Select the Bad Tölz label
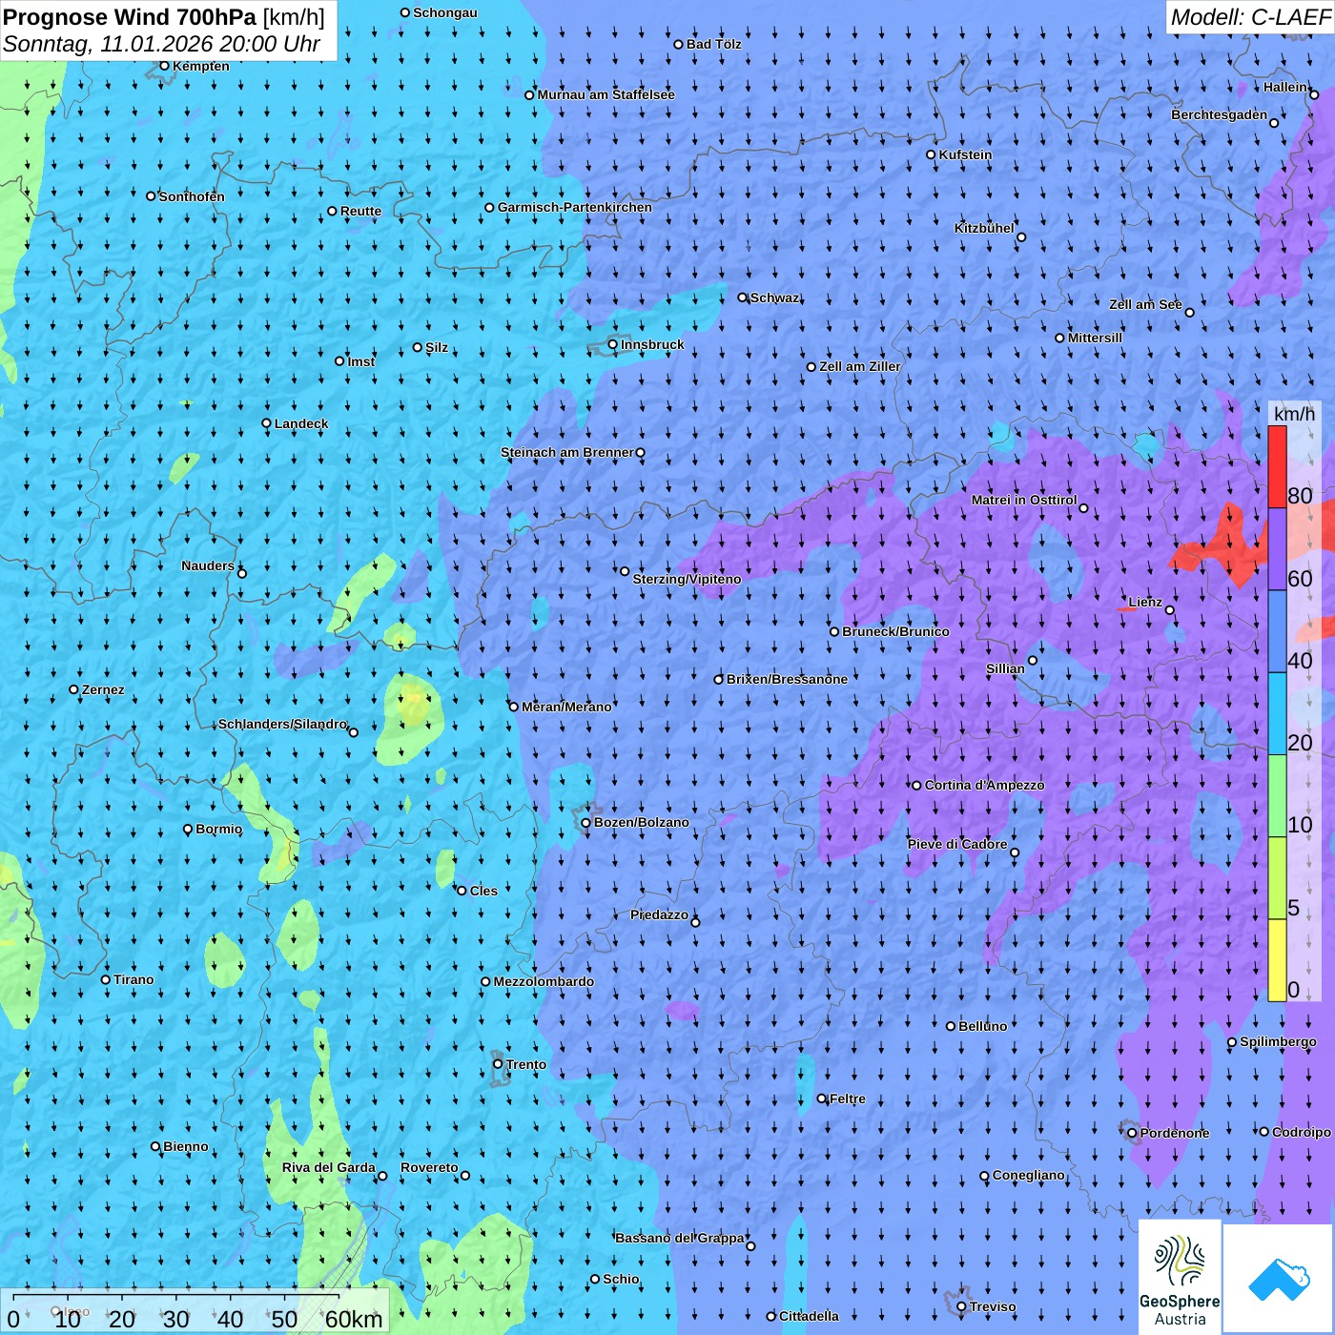This screenshot has width=1335, height=1335. coord(713,44)
